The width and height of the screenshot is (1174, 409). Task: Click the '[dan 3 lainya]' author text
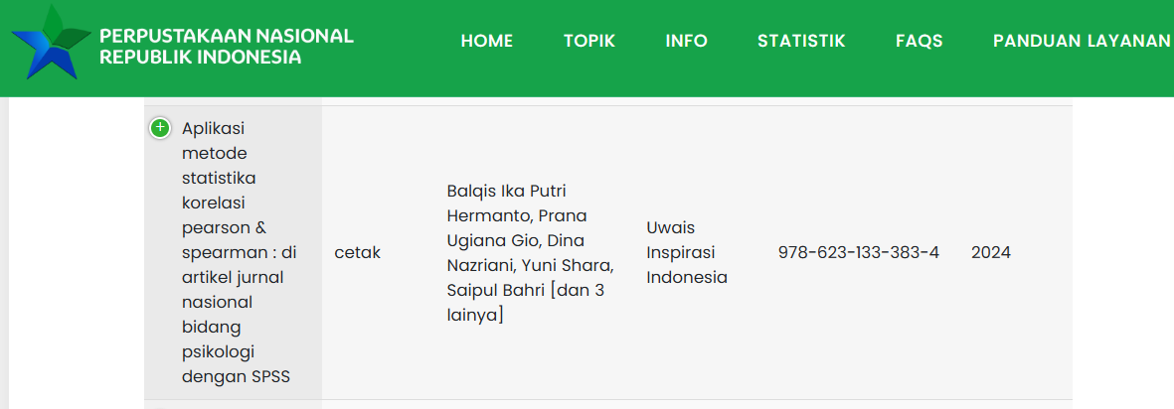(x=526, y=303)
